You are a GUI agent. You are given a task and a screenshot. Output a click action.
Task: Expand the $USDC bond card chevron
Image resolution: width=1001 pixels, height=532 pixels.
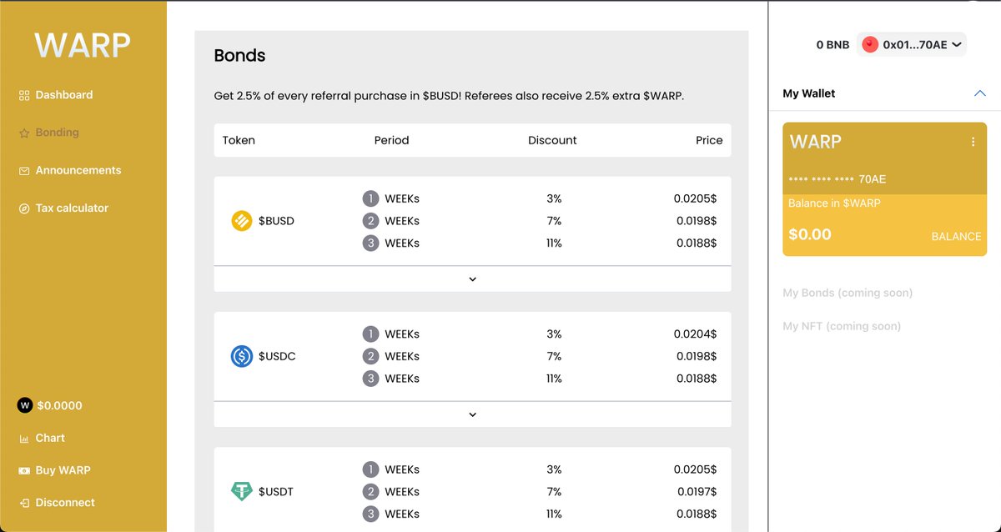click(472, 414)
